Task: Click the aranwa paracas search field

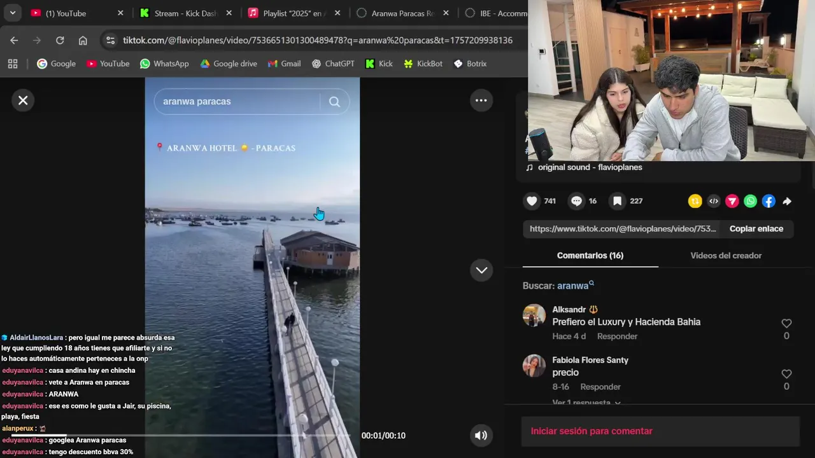Action: pyautogui.click(x=237, y=102)
